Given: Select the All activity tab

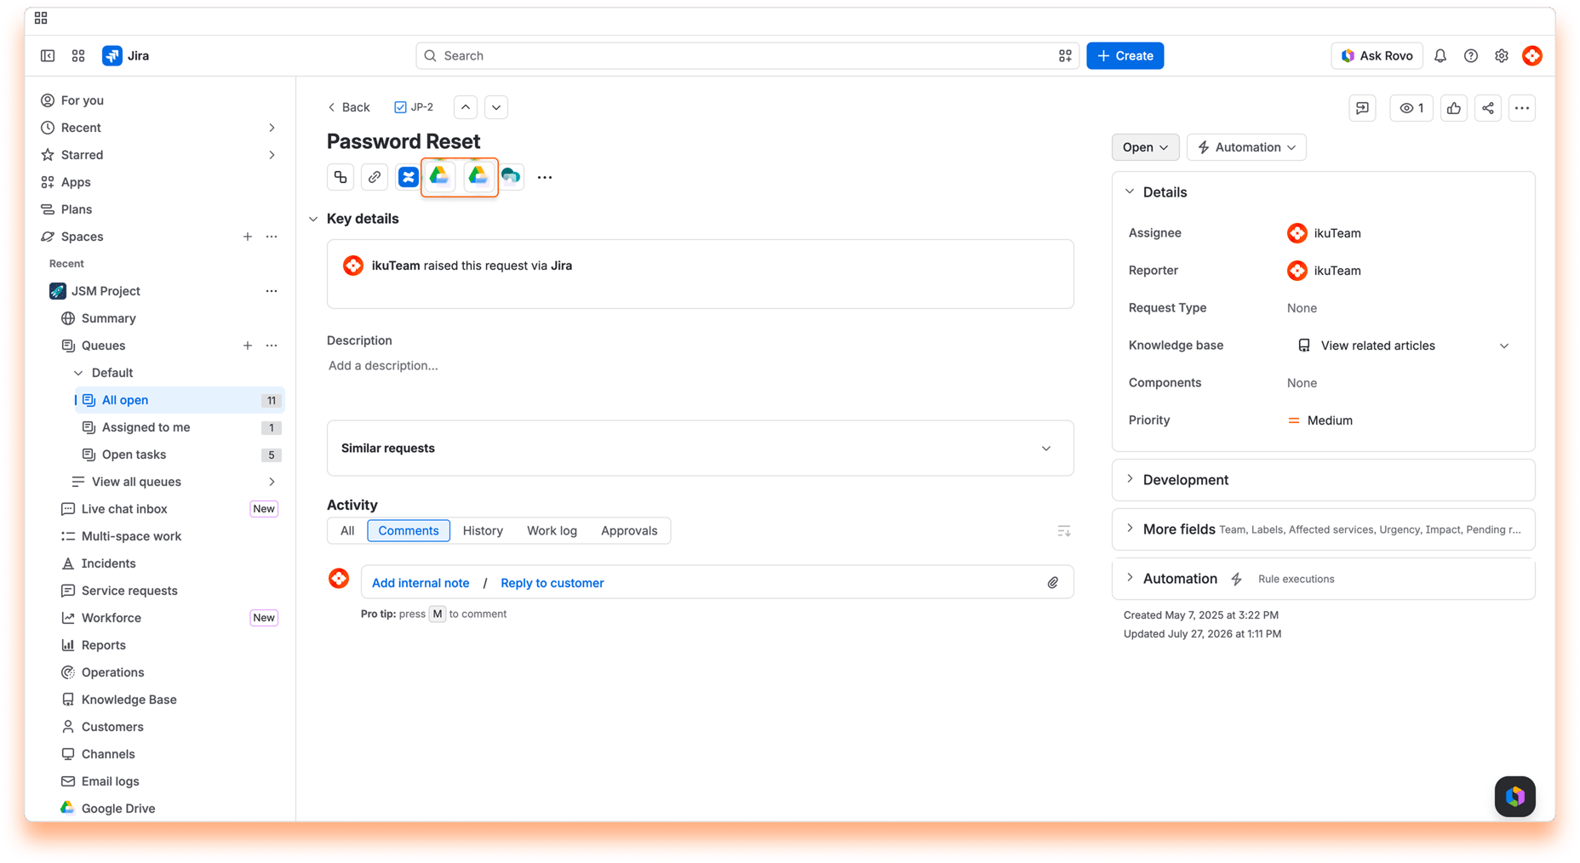Looking at the screenshot, I should (347, 531).
